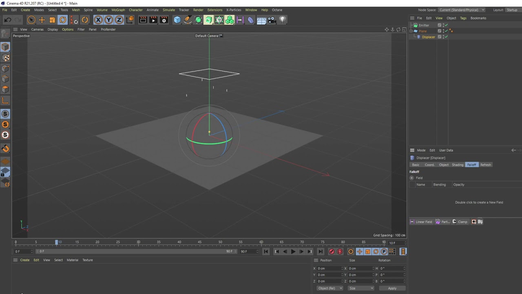The height and width of the screenshot is (294, 522).
Task: Open Edit Render Settings icon
Action: click(164, 20)
